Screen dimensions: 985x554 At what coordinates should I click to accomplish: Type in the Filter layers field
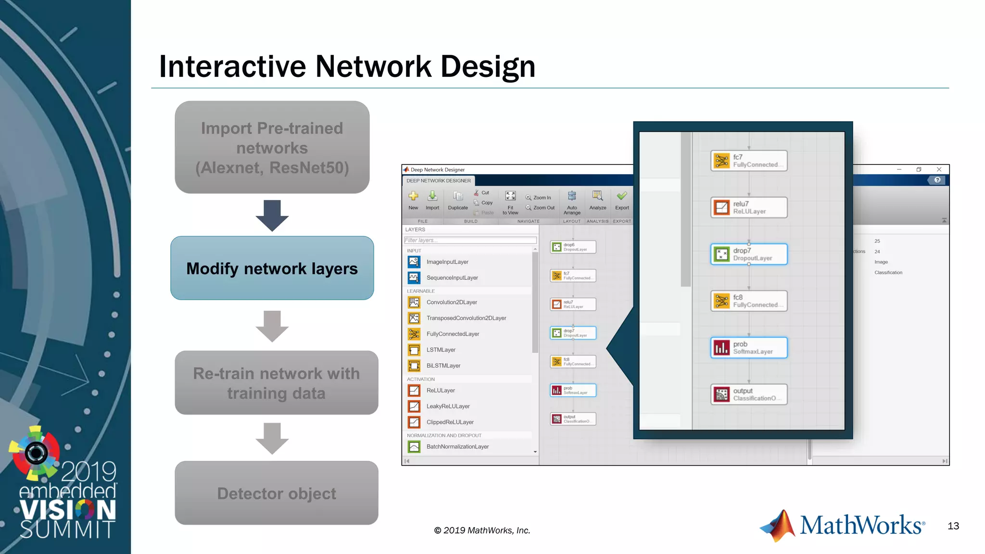tap(470, 240)
